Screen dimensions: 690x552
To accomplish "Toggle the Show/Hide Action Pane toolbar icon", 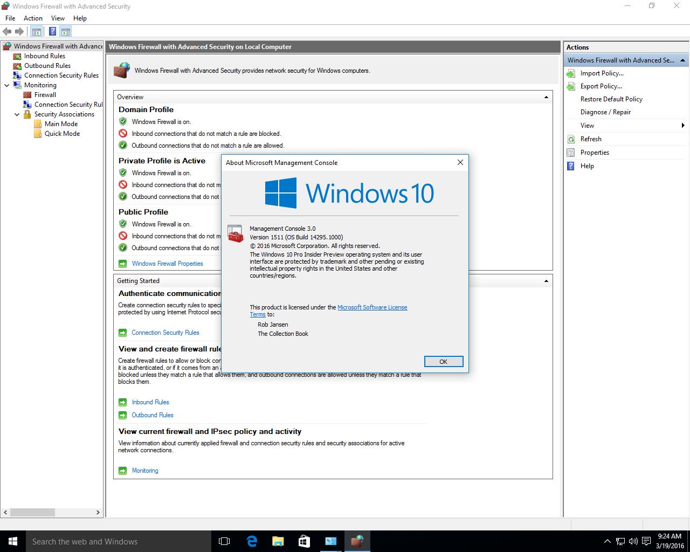I will coord(65,31).
